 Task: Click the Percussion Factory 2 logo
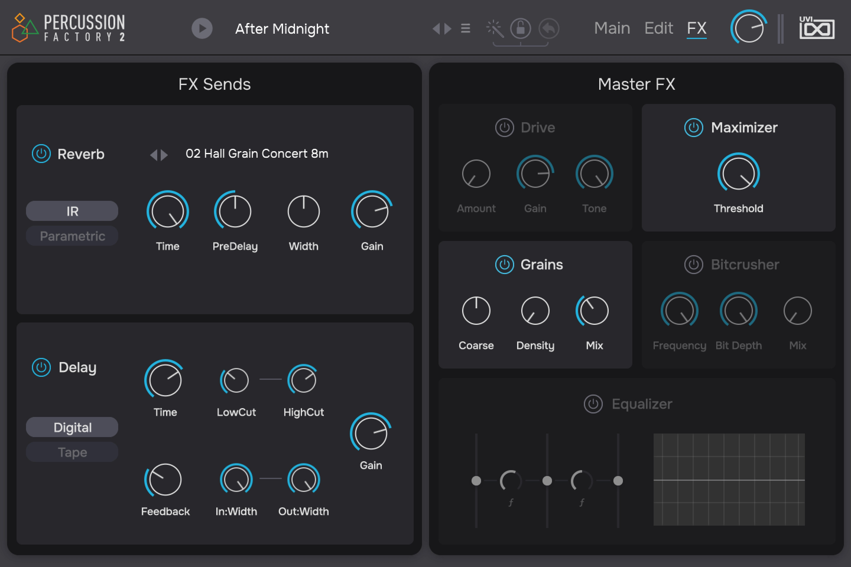point(68,28)
